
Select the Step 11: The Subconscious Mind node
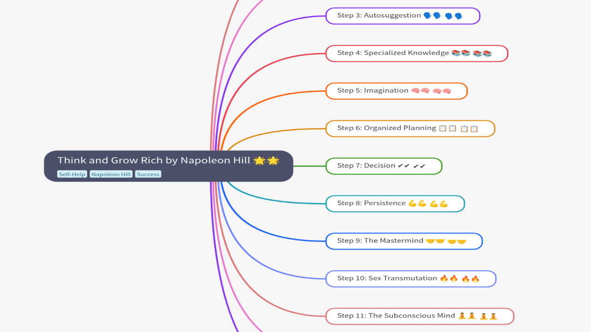[x=420, y=316]
